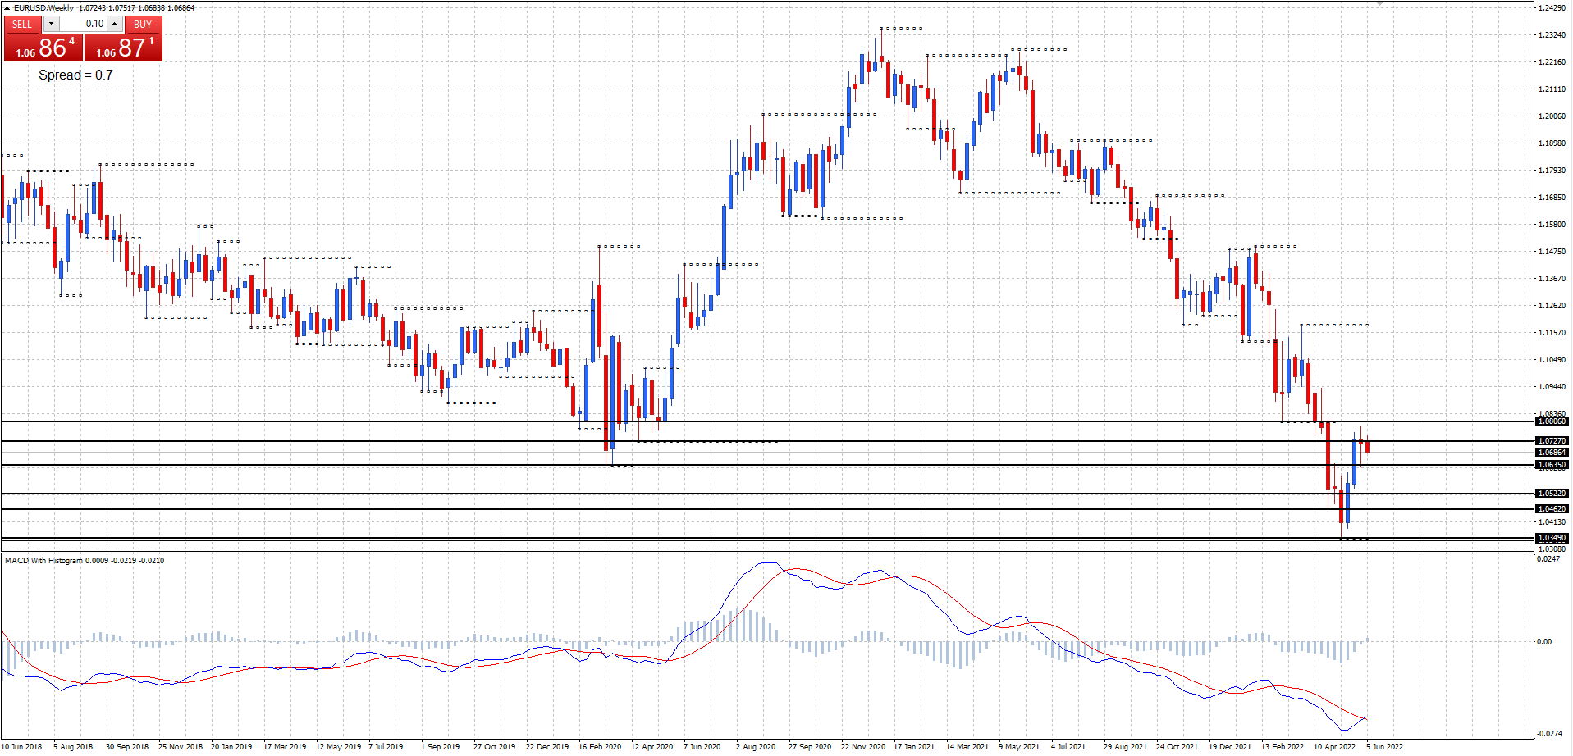
Task: Select the 1.04620 horizontal line price label
Action: click(1552, 509)
